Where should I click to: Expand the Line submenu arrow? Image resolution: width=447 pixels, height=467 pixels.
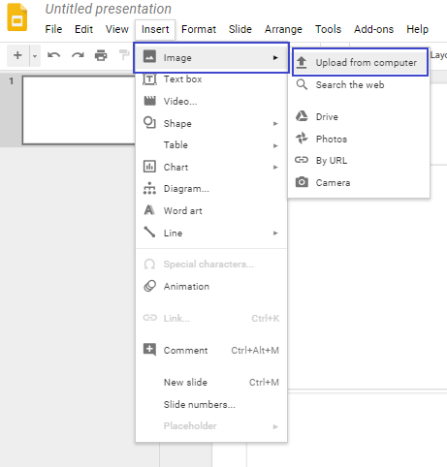pyautogui.click(x=275, y=233)
